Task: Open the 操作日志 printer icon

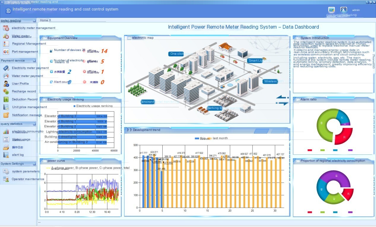Action: point(6,147)
